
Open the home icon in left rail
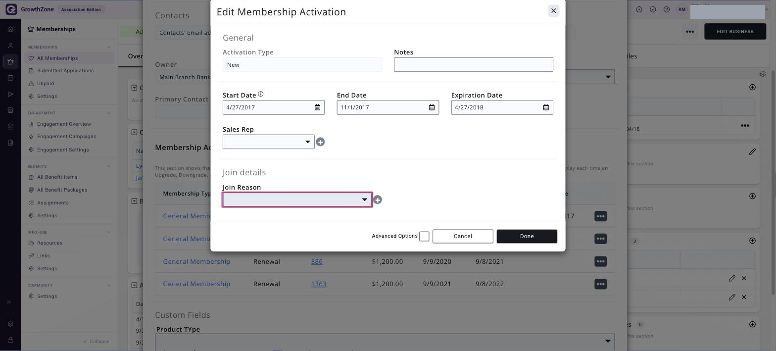[10, 29]
